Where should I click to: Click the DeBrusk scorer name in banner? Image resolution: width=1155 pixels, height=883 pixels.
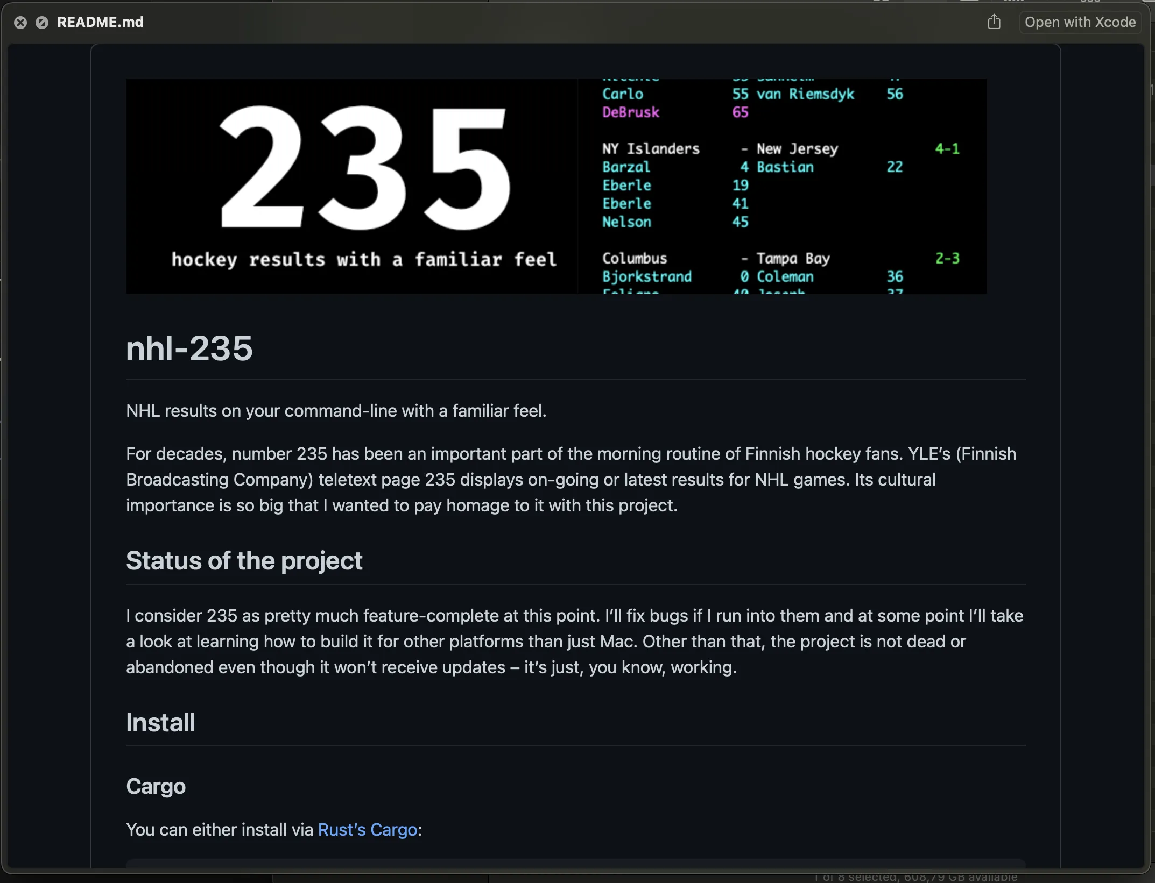(631, 112)
